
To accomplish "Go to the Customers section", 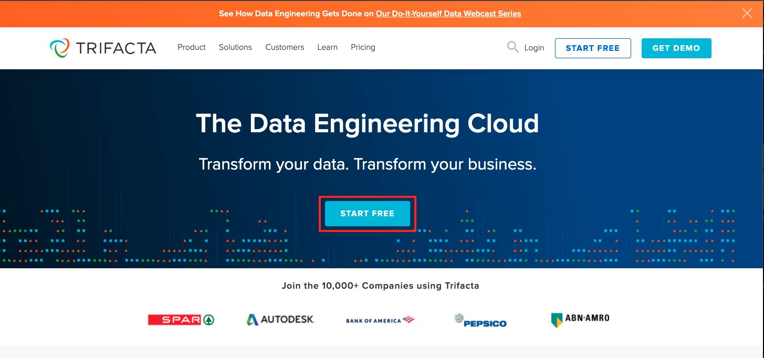I will pyautogui.click(x=285, y=47).
